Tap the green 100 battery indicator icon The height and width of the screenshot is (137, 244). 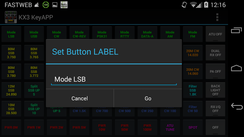tap(46, 5)
